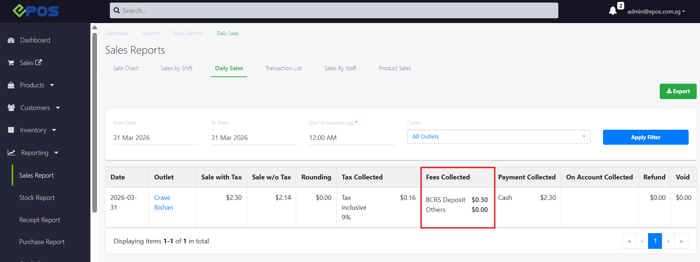Click the EPOS logo
The image size is (700, 262).
point(36,11)
